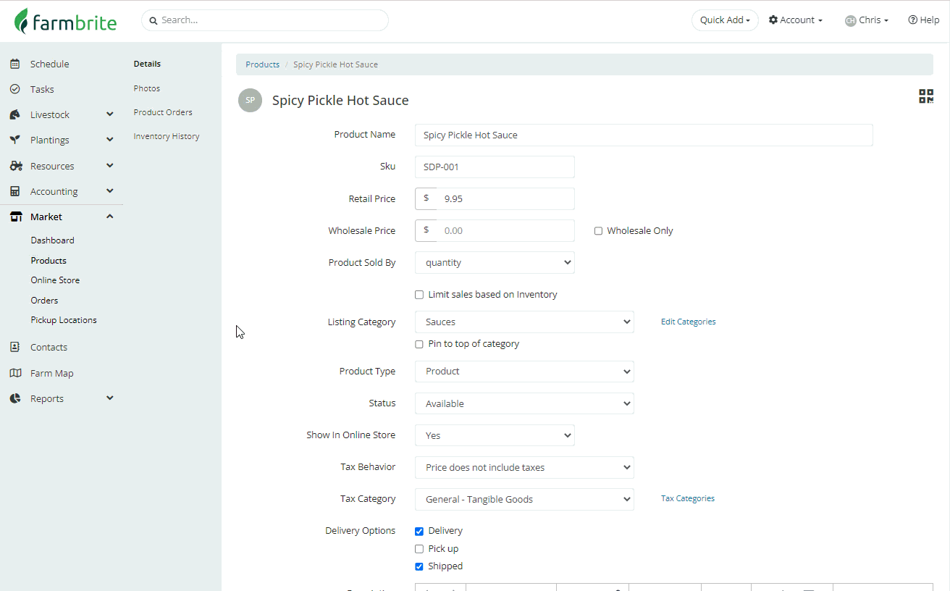The width and height of the screenshot is (950, 591).
Task: Open the Status dropdown showing Available
Action: click(x=524, y=403)
